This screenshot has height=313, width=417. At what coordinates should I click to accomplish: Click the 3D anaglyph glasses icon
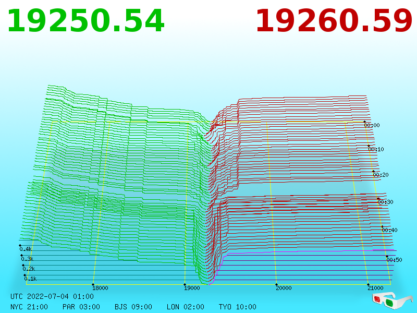[x=392, y=300]
